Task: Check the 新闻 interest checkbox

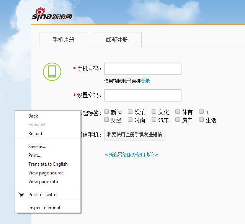Action: [x=106, y=112]
